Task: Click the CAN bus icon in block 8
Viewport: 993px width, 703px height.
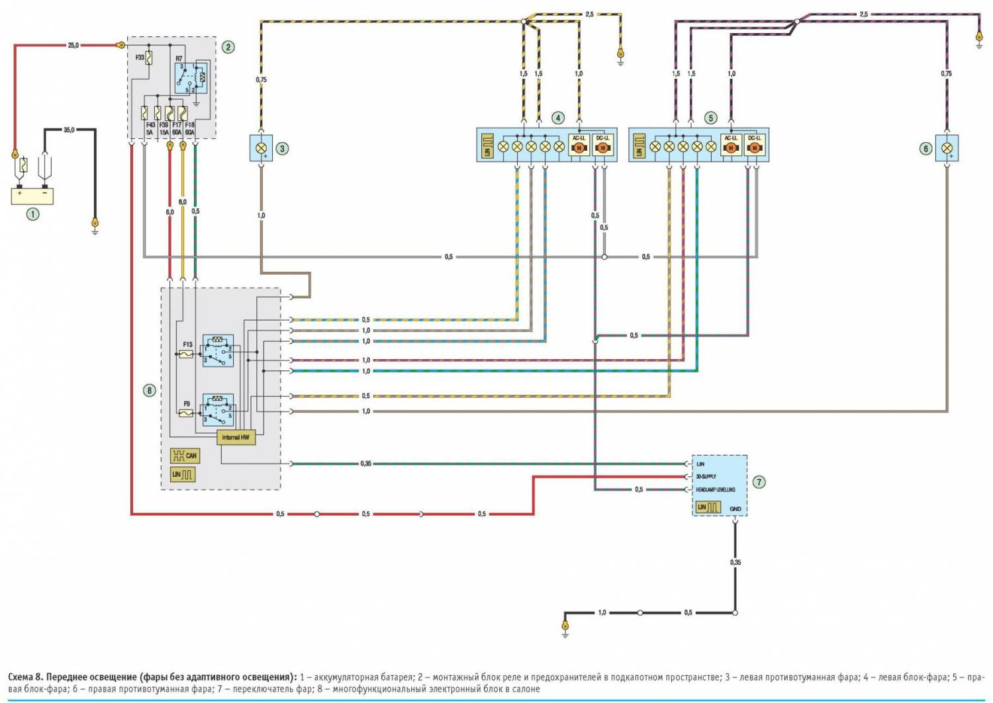Action: click(184, 455)
